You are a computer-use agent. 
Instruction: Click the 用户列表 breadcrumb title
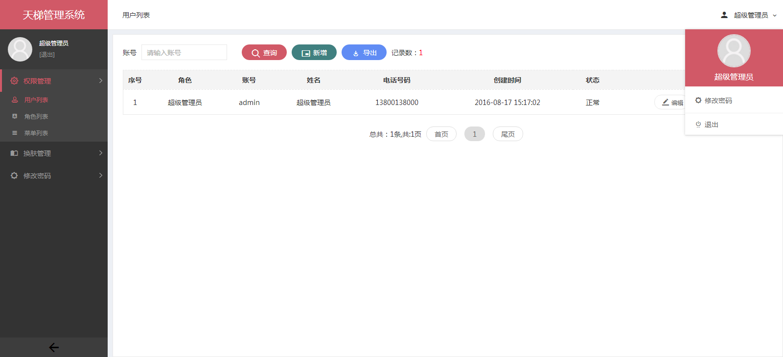[x=136, y=15]
